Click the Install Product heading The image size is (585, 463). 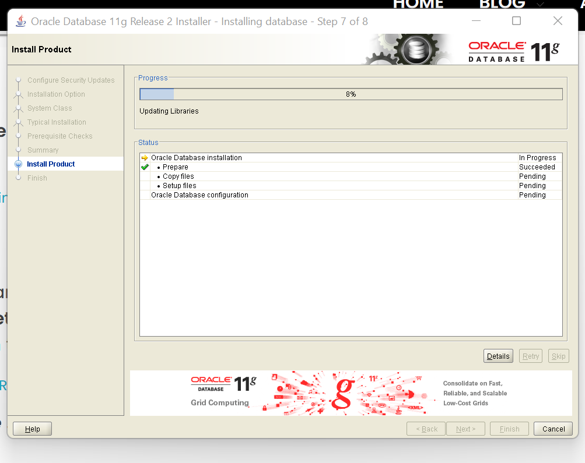[41, 50]
